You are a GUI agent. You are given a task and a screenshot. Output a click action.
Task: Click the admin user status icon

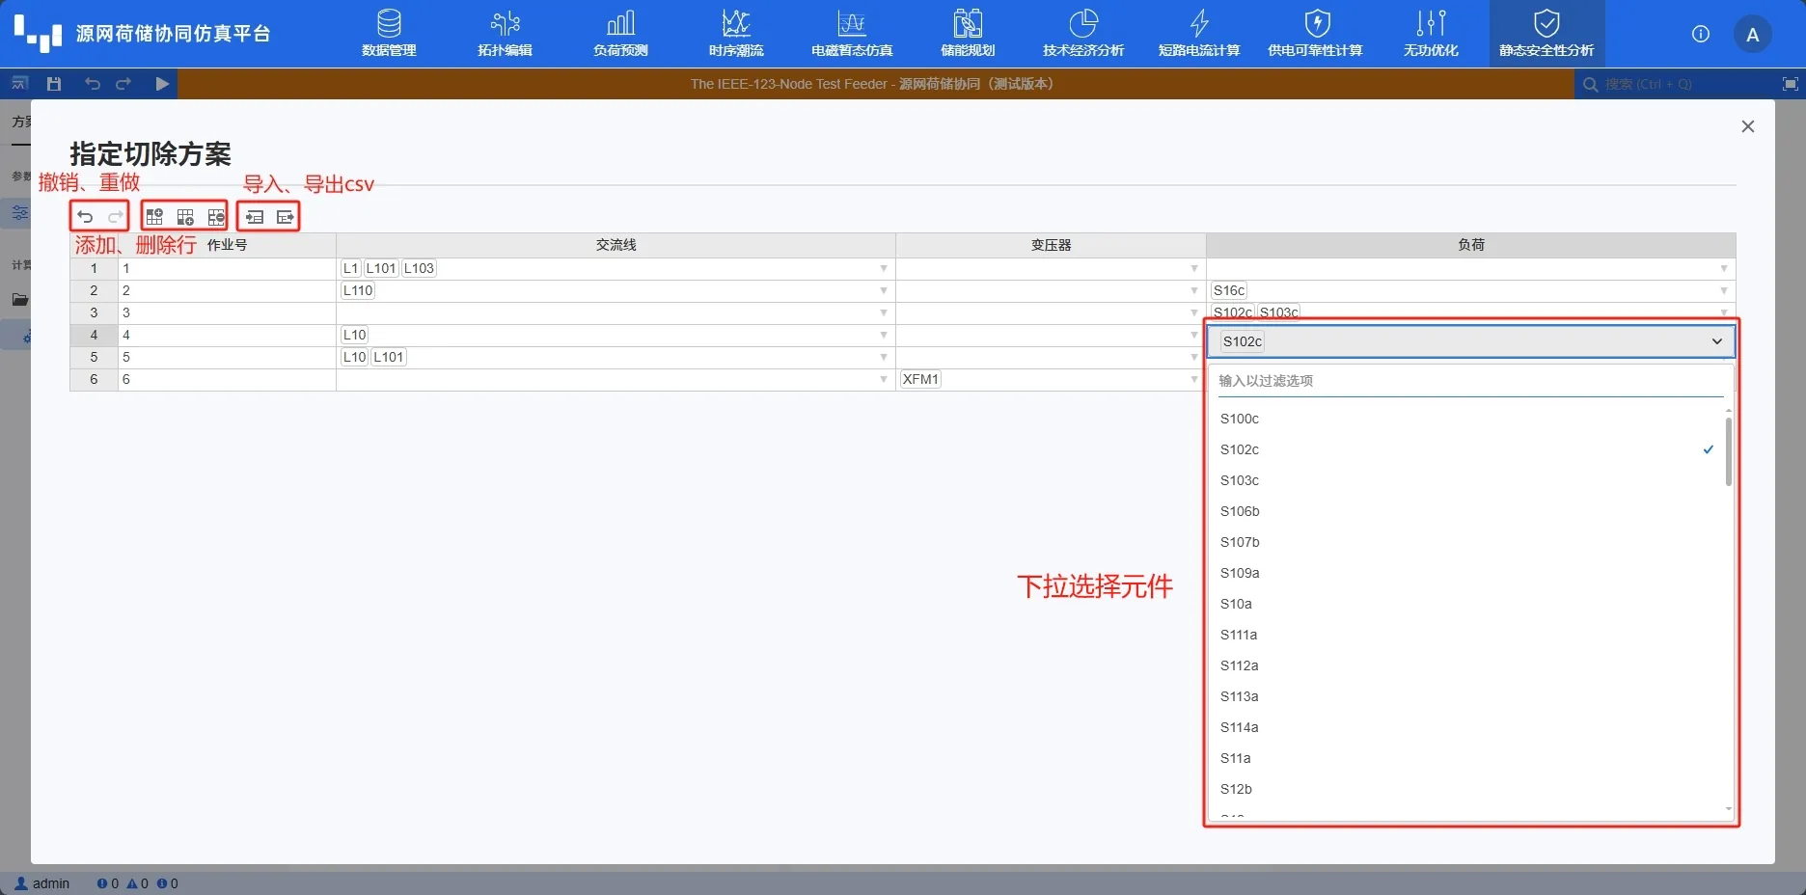[x=21, y=883]
